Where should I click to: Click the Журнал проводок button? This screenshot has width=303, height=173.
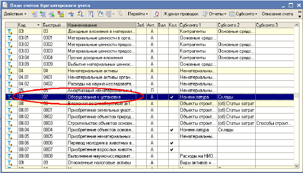(181, 14)
